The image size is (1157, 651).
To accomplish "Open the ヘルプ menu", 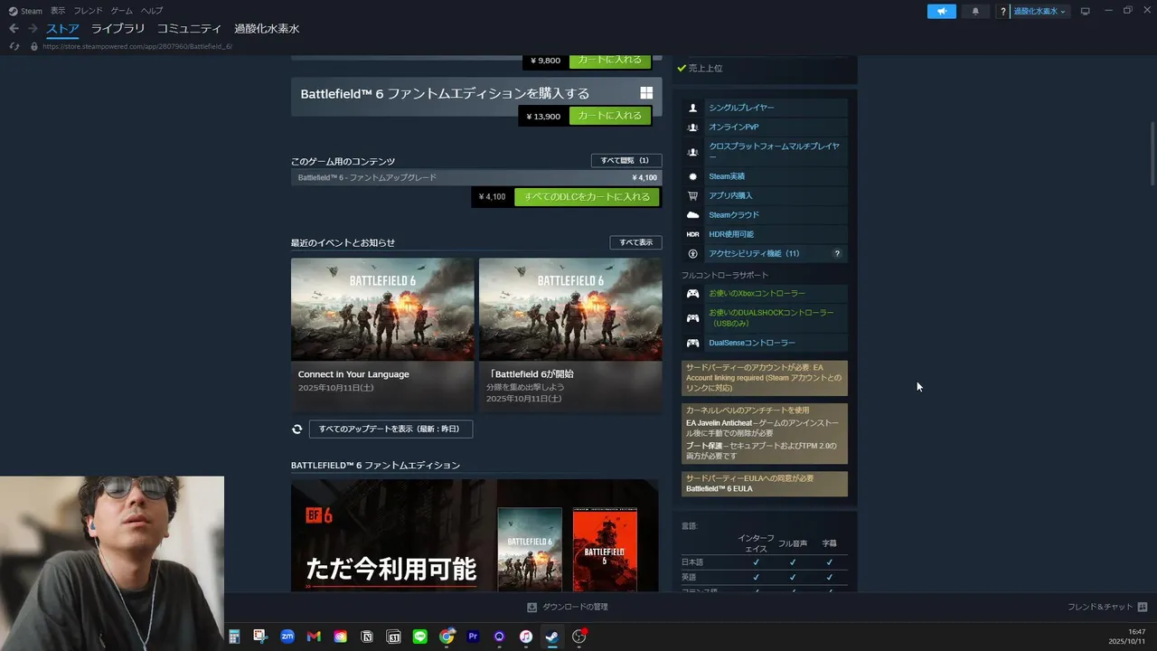I will tap(152, 11).
